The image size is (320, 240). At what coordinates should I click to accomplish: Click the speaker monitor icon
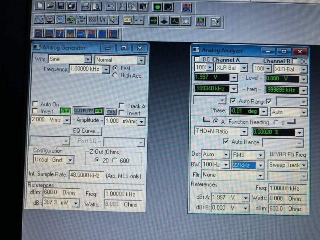tap(114, 20)
